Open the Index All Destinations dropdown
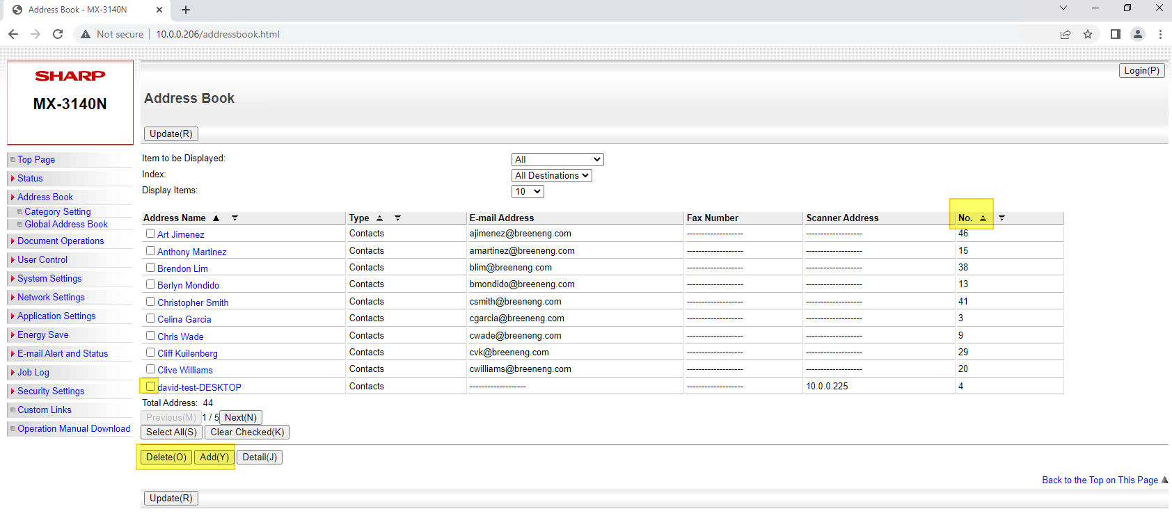The height and width of the screenshot is (518, 1172). (552, 175)
